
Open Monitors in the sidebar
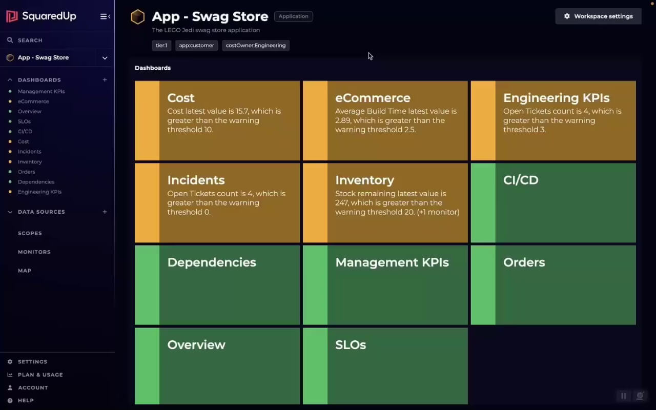pyautogui.click(x=34, y=252)
